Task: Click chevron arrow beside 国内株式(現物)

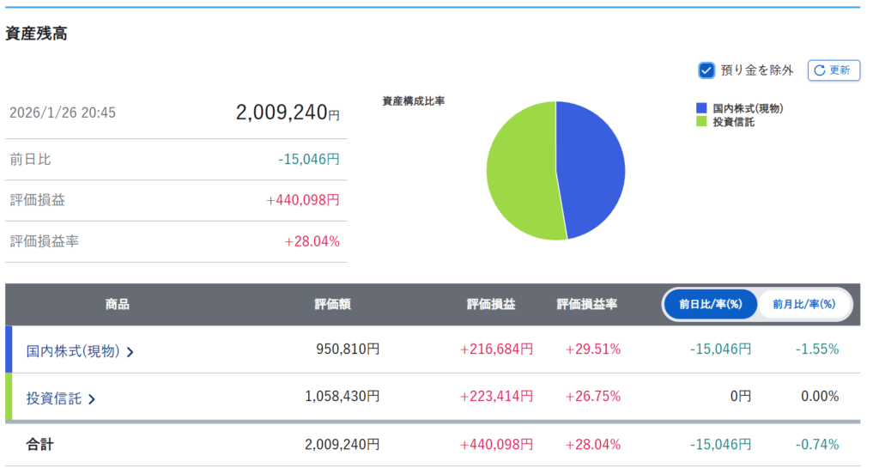Action: (130, 351)
